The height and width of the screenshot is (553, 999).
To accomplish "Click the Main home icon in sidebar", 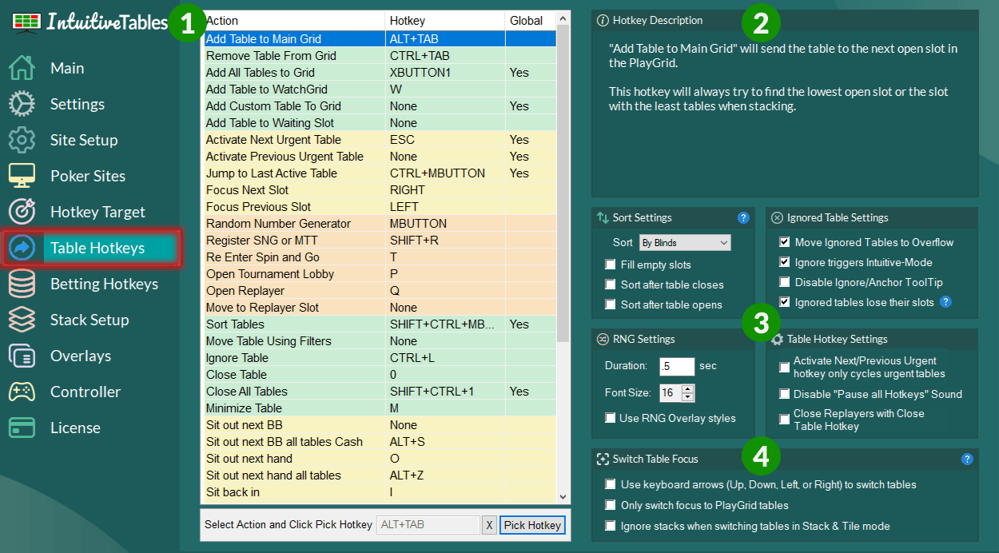I will pos(22,68).
